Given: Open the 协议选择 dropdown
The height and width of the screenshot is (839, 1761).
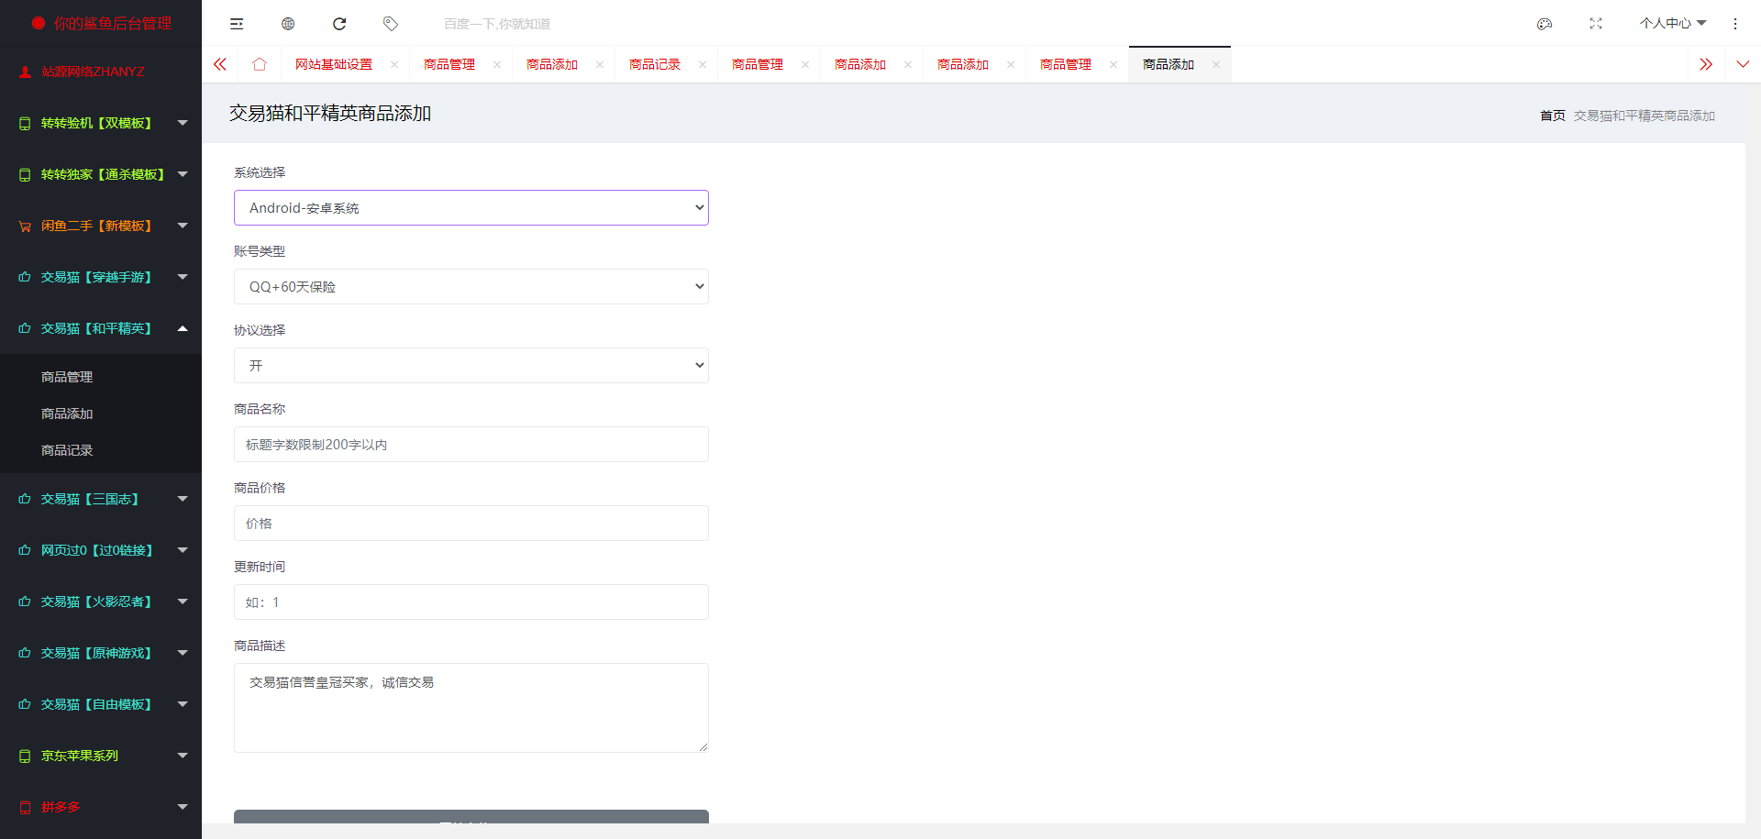Looking at the screenshot, I should pyautogui.click(x=471, y=366).
